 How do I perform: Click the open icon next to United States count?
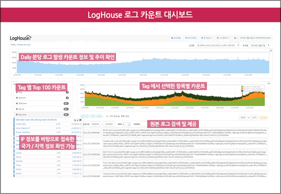[x=81, y=124]
